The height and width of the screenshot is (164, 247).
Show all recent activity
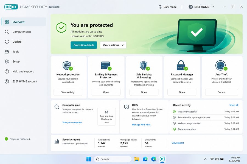234,105
